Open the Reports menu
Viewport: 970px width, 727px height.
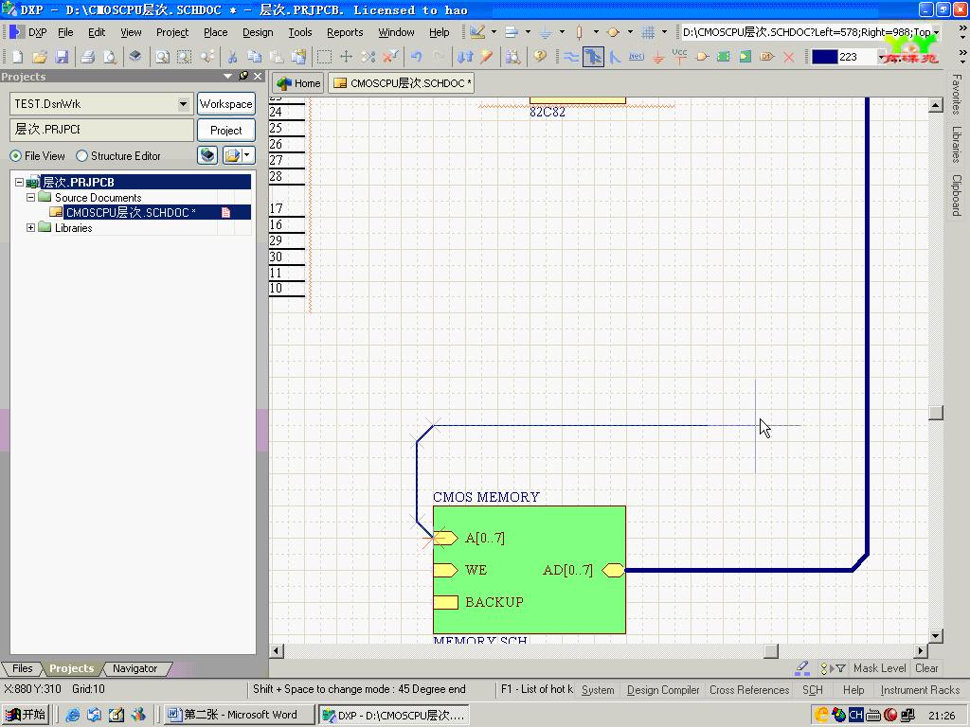(345, 32)
